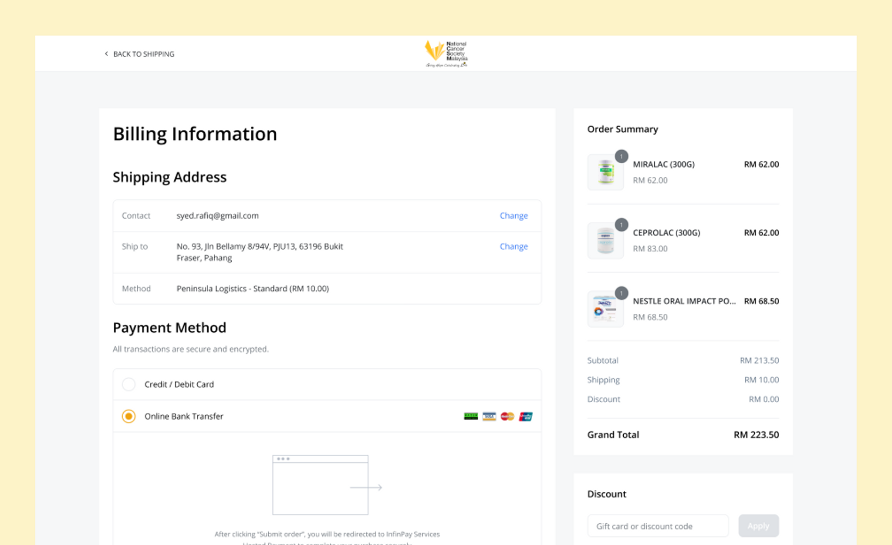Viewport: 892px width, 545px height.
Task: Focus the gift card or discount code field
Action: (658, 526)
